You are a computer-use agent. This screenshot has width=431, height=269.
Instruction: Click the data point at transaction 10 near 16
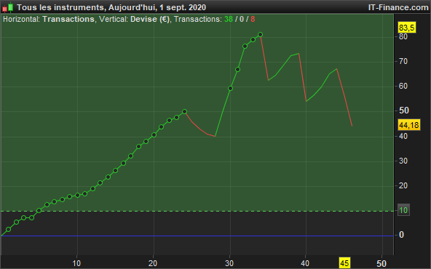coord(77,195)
